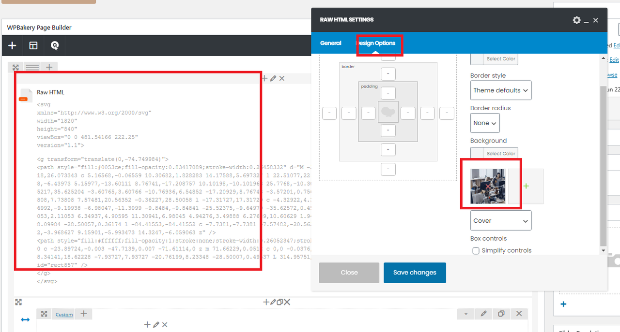Image resolution: width=620 pixels, height=332 pixels.
Task: Edit the Raw HTML element with the pencil
Action: pyautogui.click(x=273, y=78)
